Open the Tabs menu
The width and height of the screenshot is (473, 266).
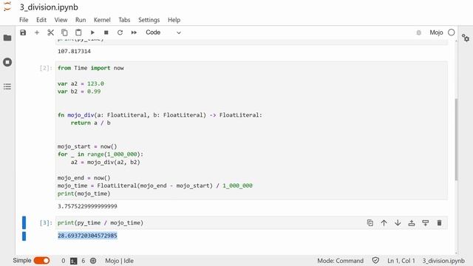(124, 20)
